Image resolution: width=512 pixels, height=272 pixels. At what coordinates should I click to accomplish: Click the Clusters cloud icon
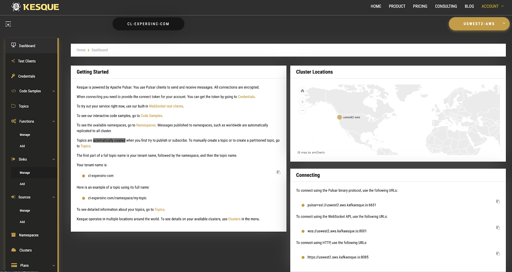(13, 250)
